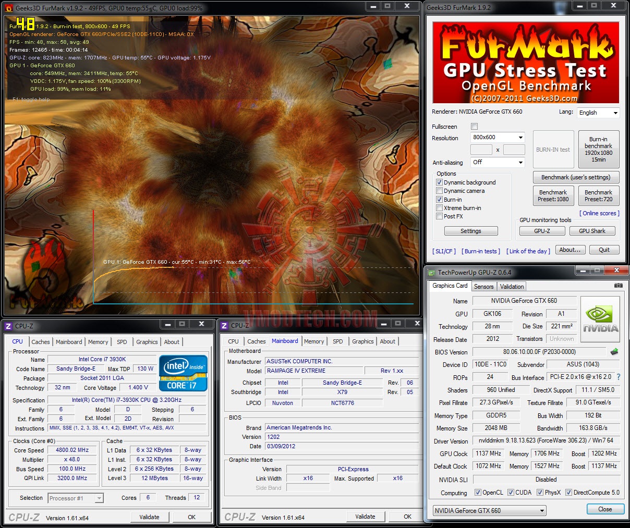Screen dimensions: 630x528
Task: Open the Anti-aliasing dropdown
Action: click(x=498, y=163)
